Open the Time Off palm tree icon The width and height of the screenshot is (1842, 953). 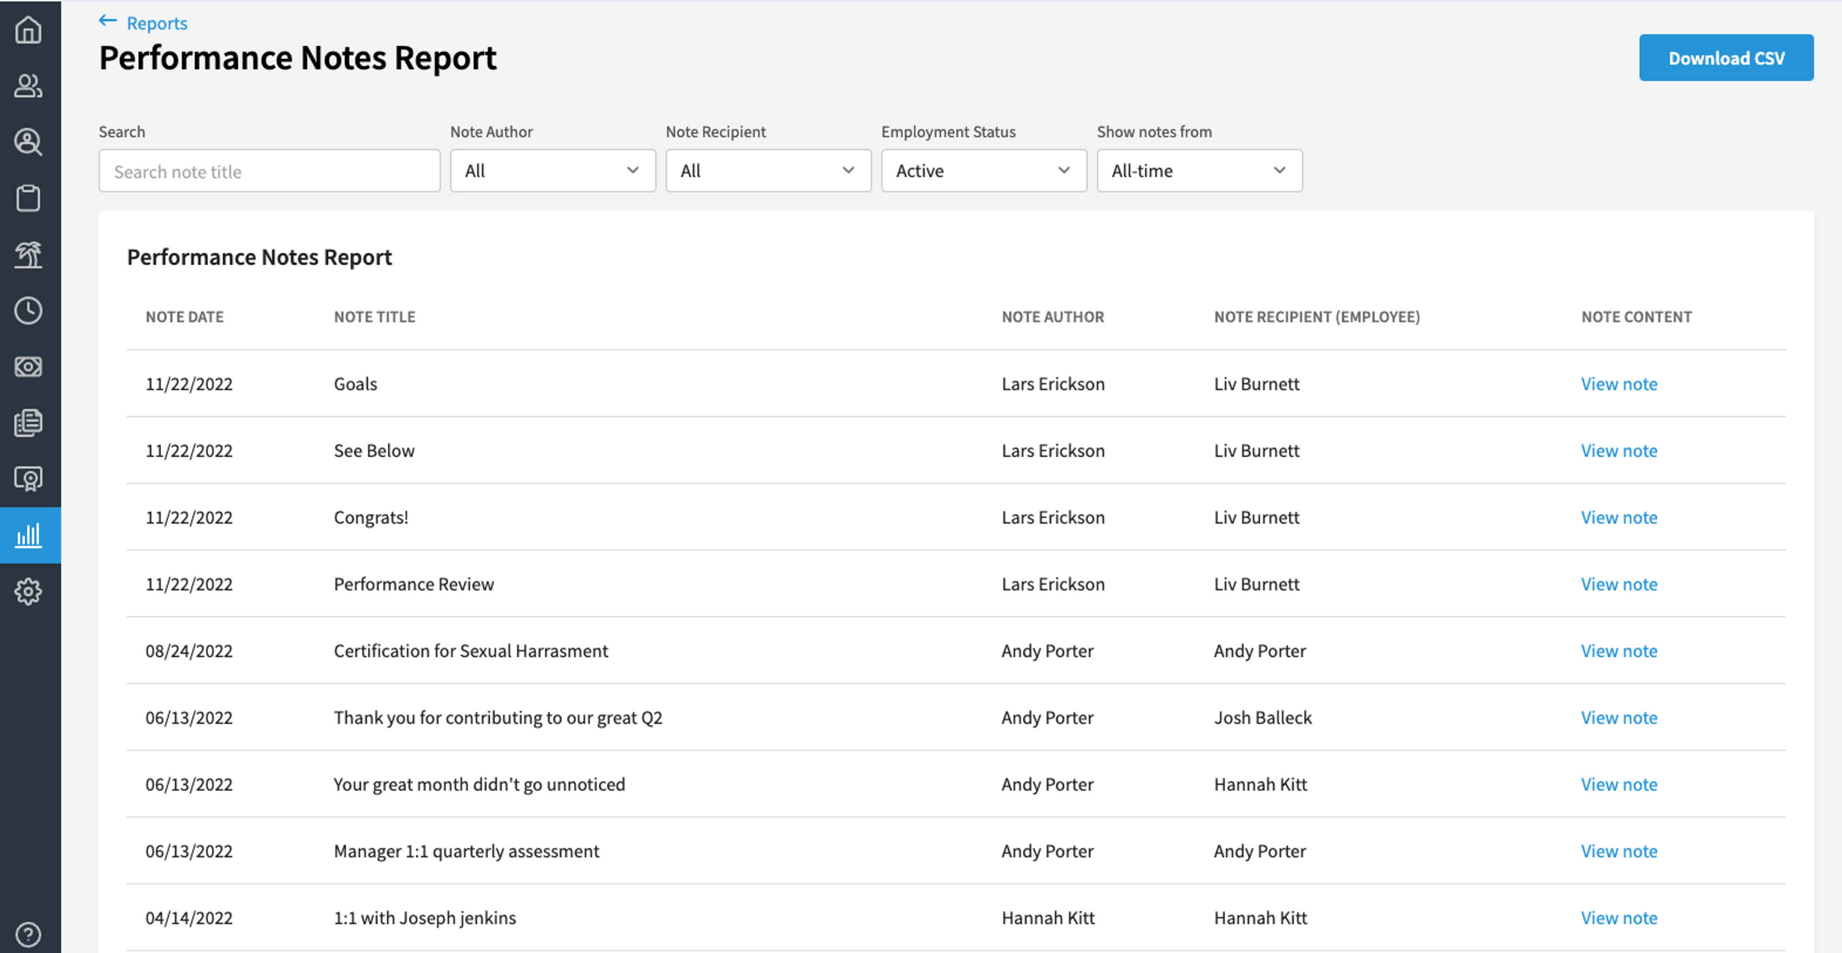tap(29, 255)
